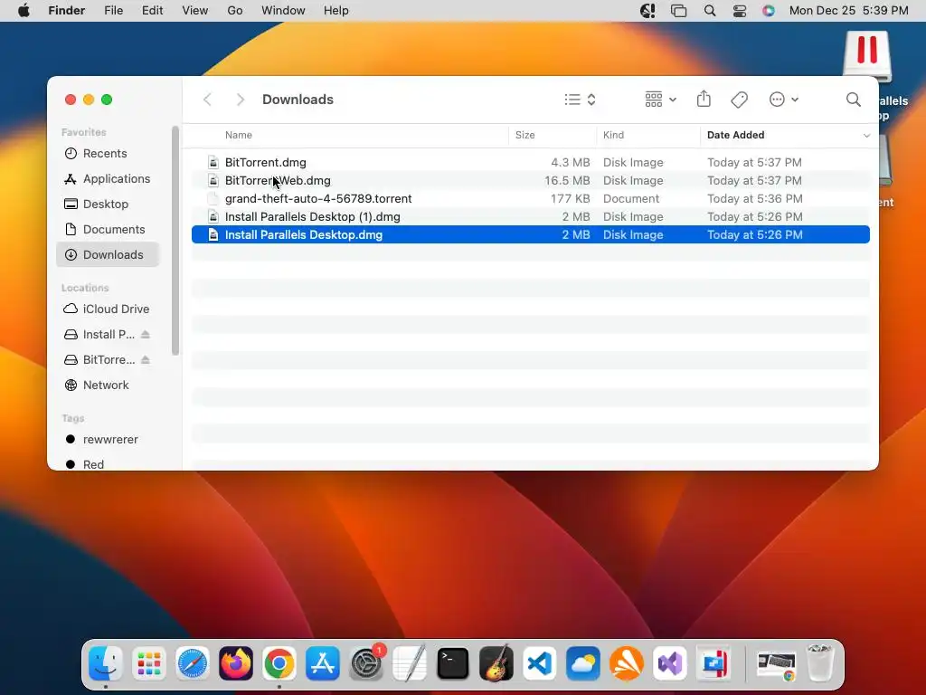Viewport: 926px width, 695px height.
Task: Click the sidebar scrollbar
Action: (175, 241)
